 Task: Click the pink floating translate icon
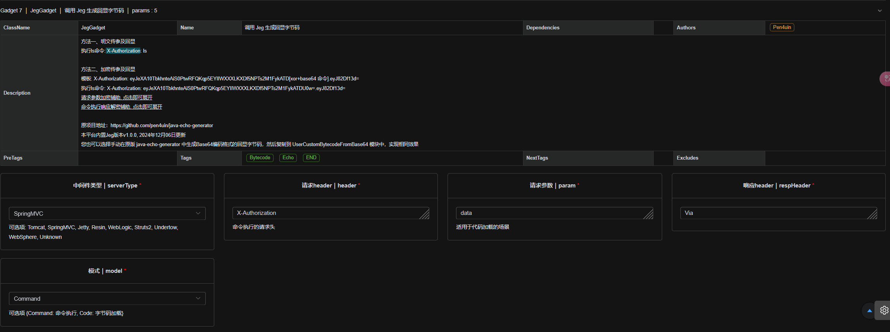(885, 79)
